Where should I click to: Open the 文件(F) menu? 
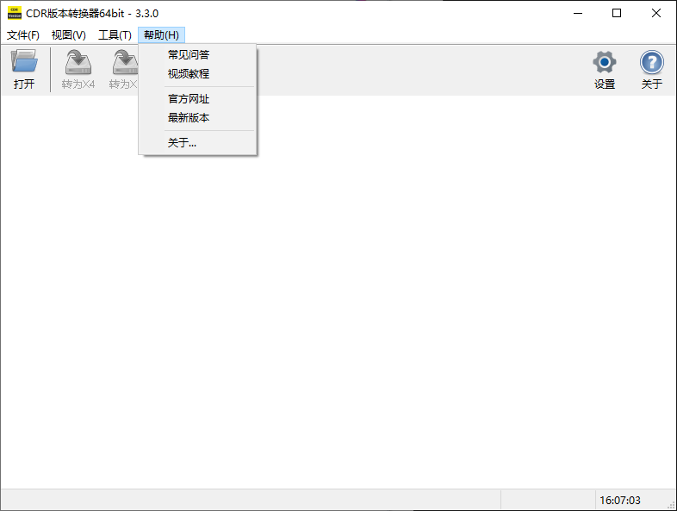[x=23, y=35]
